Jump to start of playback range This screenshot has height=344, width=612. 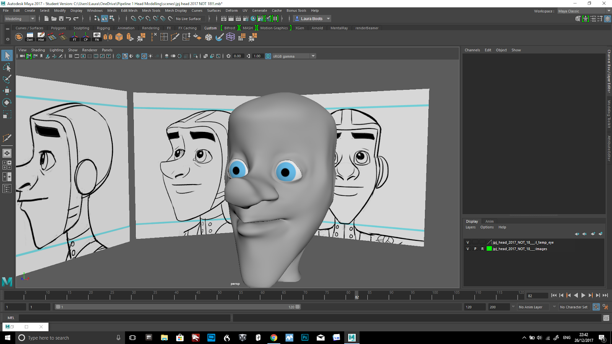[x=554, y=295]
